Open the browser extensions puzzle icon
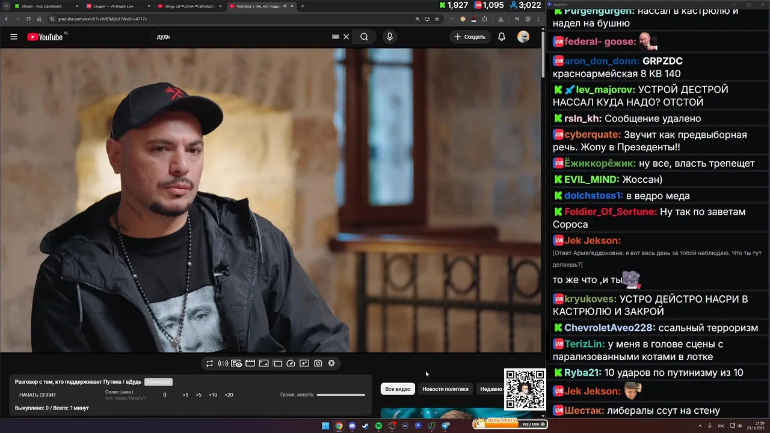 [x=485, y=19]
